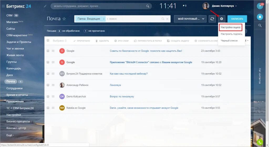Remove the Папка: Входящие filter tag
The image size is (269, 147).
point(104,19)
